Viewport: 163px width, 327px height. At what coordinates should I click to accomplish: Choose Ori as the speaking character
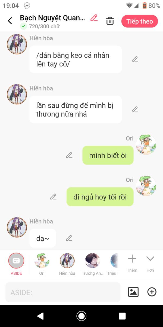click(42, 264)
